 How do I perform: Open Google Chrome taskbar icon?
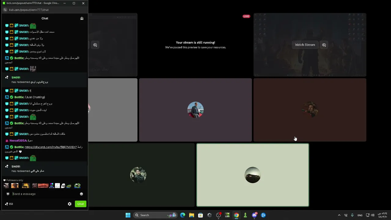pyautogui.click(x=236, y=215)
